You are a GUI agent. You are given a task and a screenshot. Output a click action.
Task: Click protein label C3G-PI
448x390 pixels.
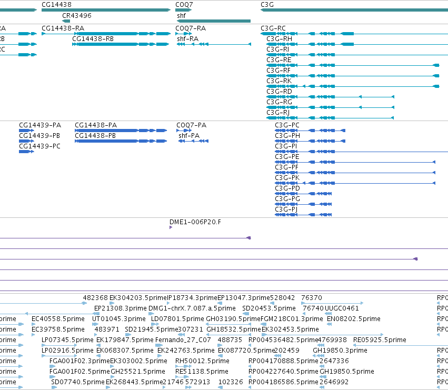(286, 146)
